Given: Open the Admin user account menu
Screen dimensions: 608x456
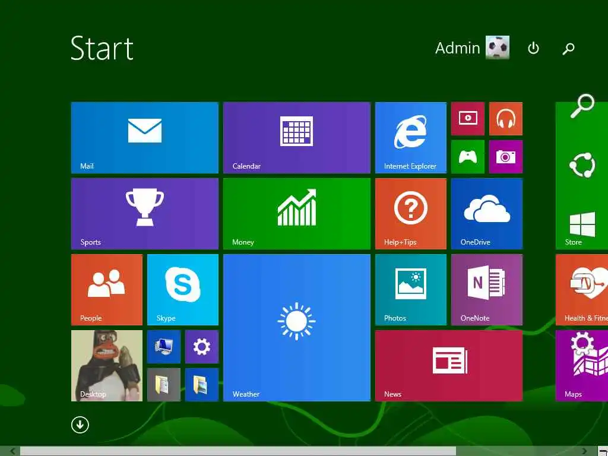Looking at the screenshot, I should coord(472,47).
